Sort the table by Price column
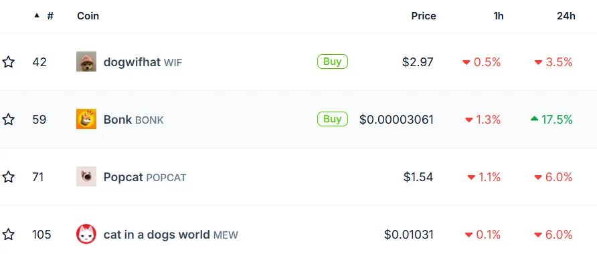The image size is (597, 254). 424,16
